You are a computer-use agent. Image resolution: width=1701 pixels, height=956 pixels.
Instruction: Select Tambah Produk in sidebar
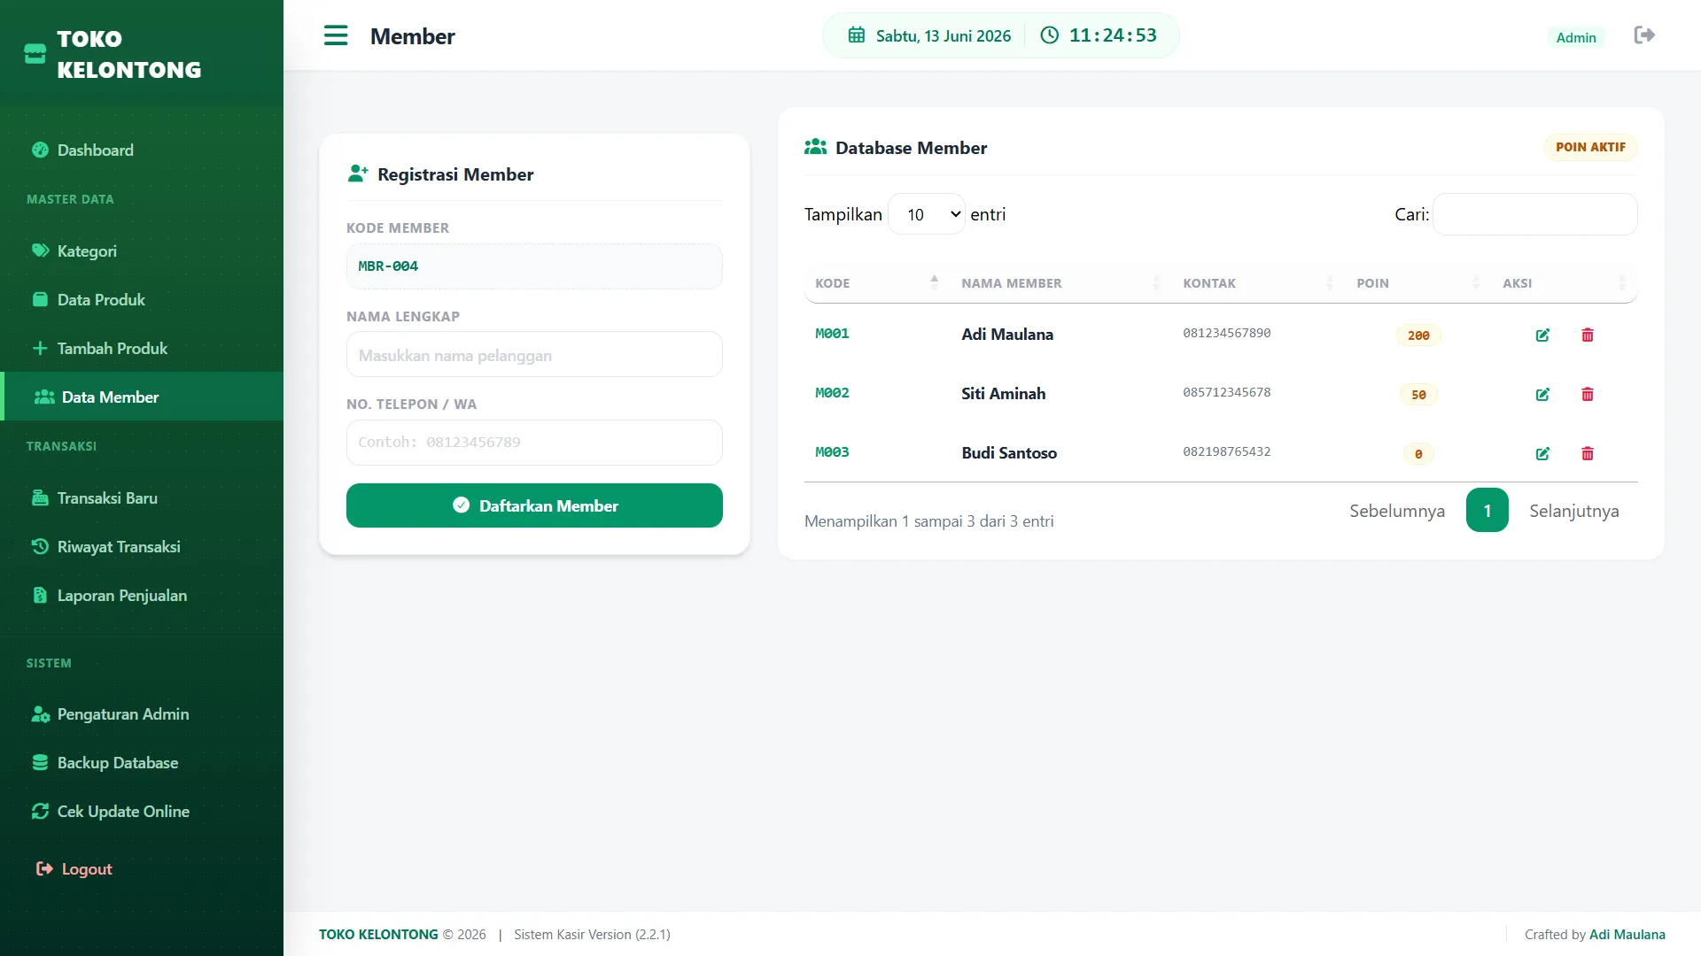tap(142, 348)
